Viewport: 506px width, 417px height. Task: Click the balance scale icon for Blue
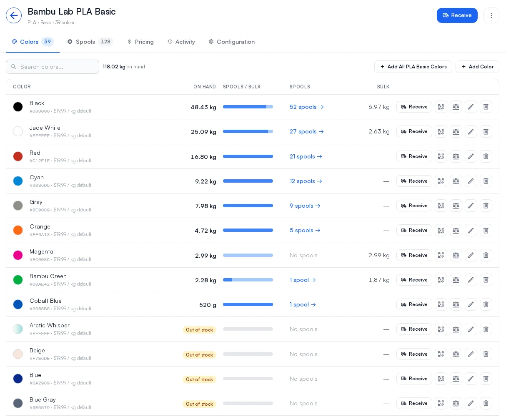click(x=456, y=379)
